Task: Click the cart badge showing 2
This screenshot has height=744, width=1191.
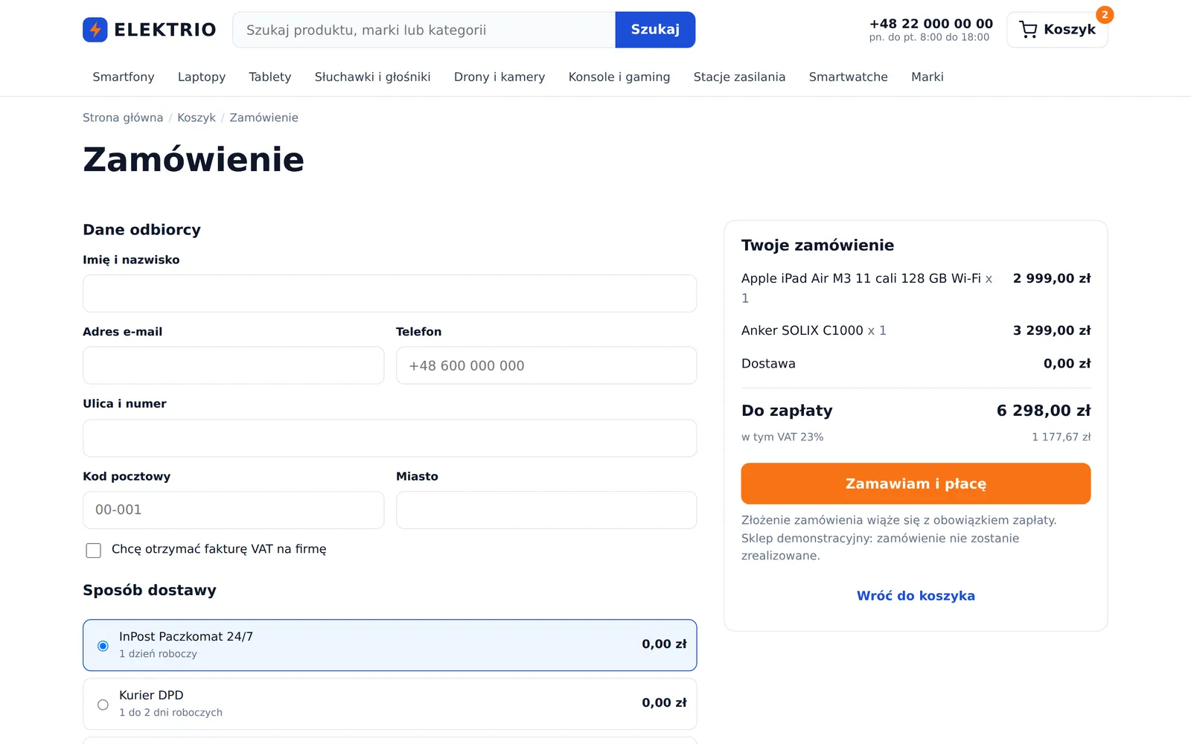Action: [1105, 15]
